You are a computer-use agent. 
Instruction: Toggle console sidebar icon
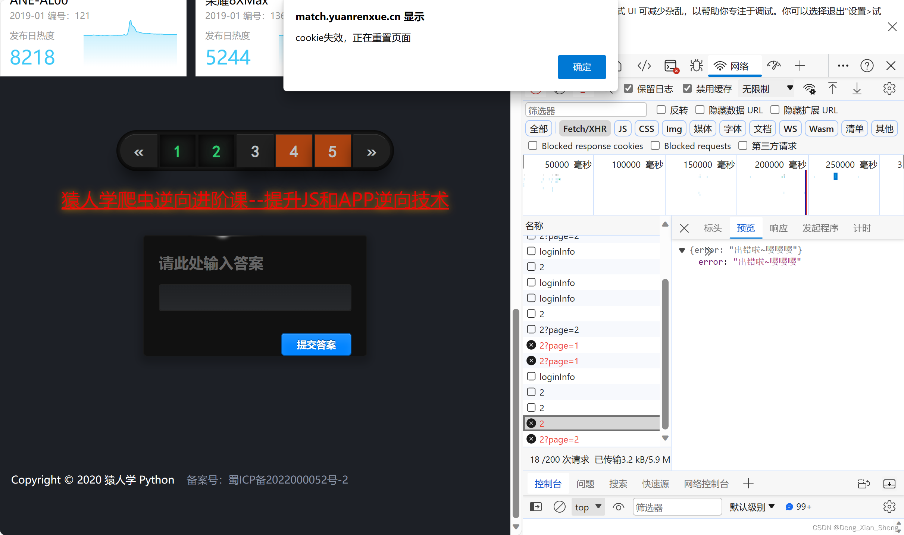coord(536,507)
